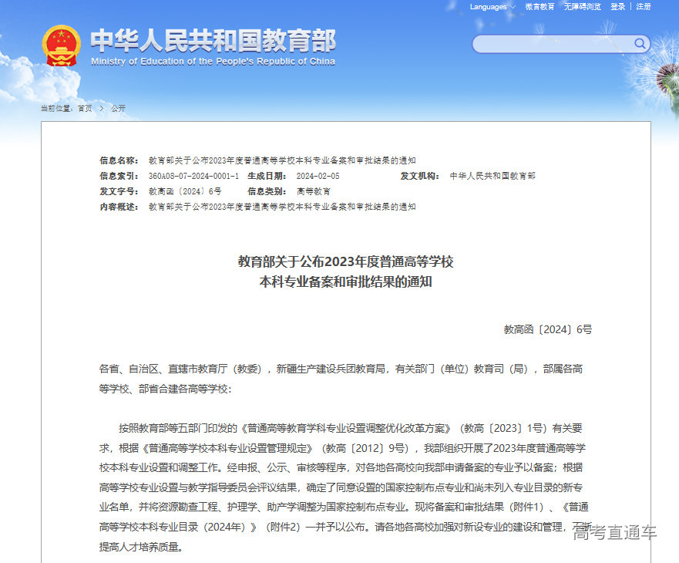The height and width of the screenshot is (563, 679).
Task: Enable 无障碍浏览 accessible browsing mode
Action: [x=581, y=6]
